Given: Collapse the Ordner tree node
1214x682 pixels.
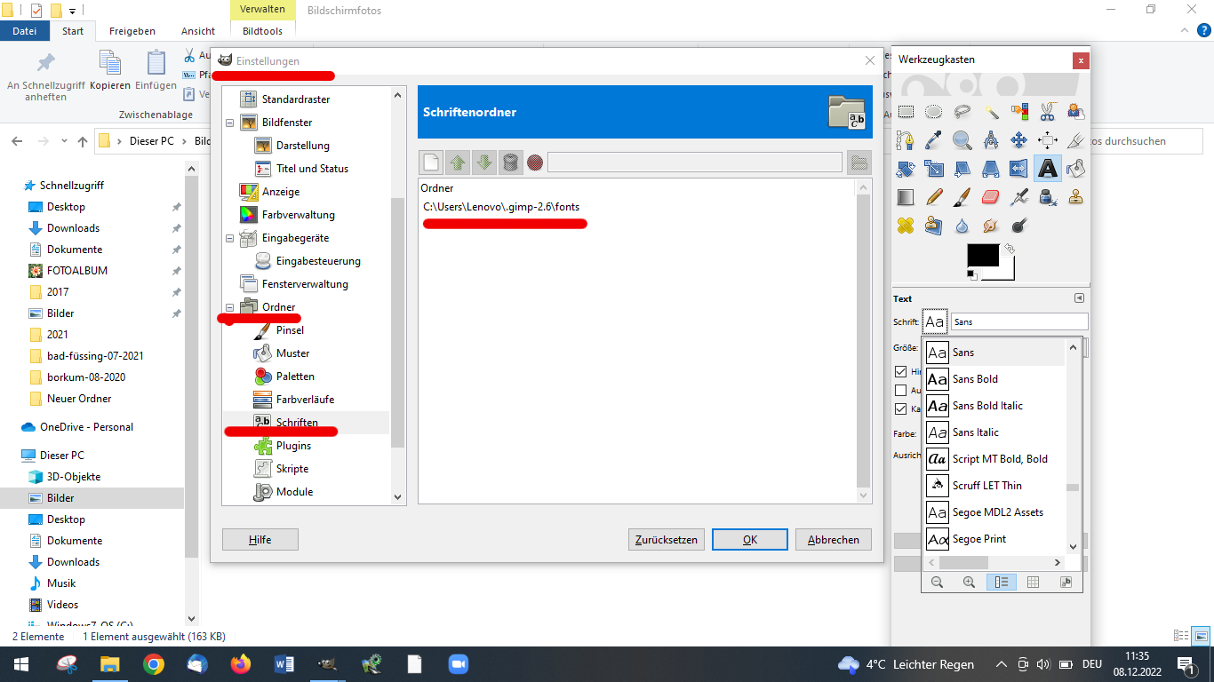Looking at the screenshot, I should click(x=230, y=308).
